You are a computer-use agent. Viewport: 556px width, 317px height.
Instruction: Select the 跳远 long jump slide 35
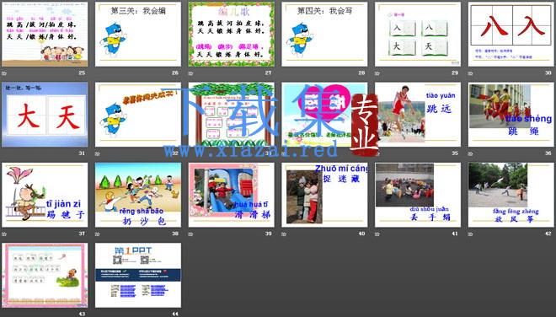coord(418,115)
